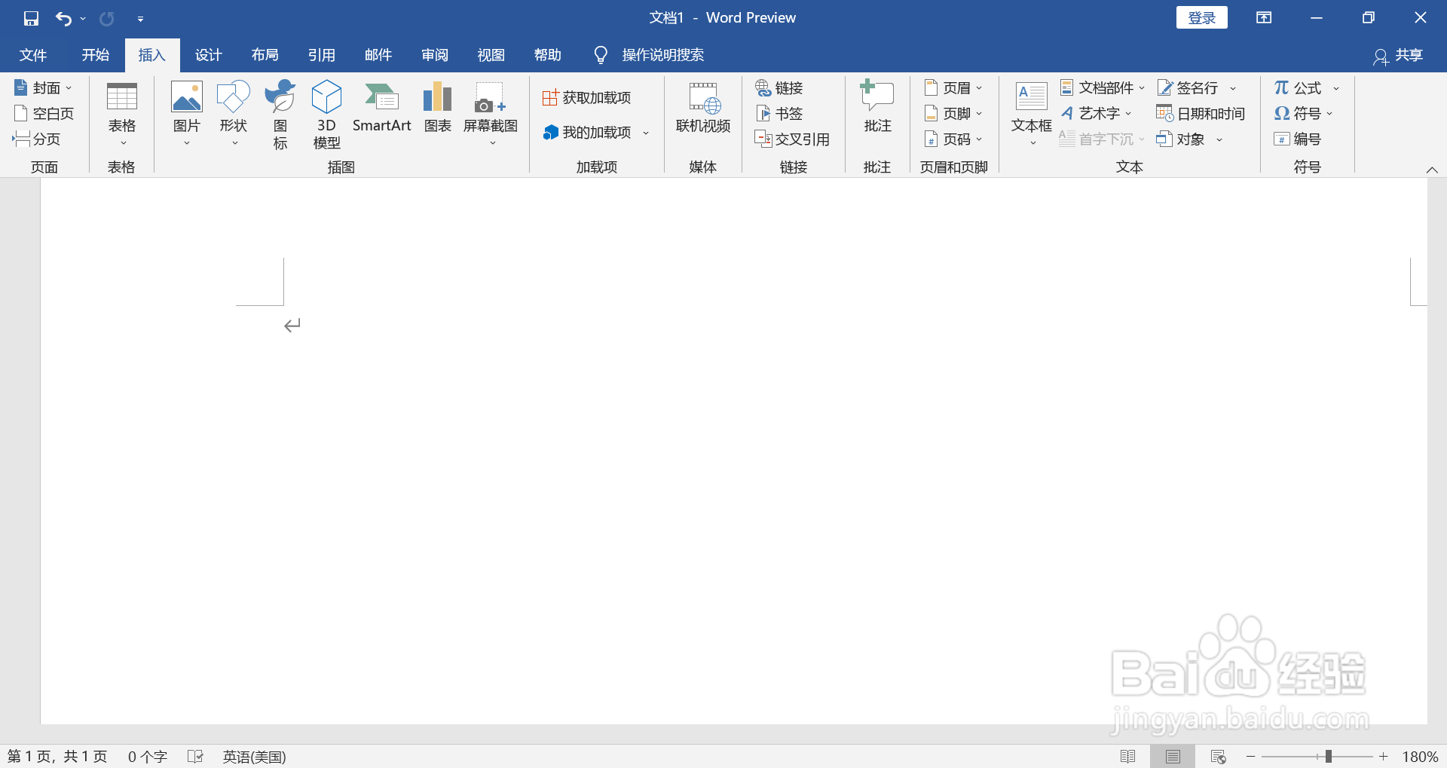
Task: Insert a cover page (封面)
Action: [x=44, y=88]
